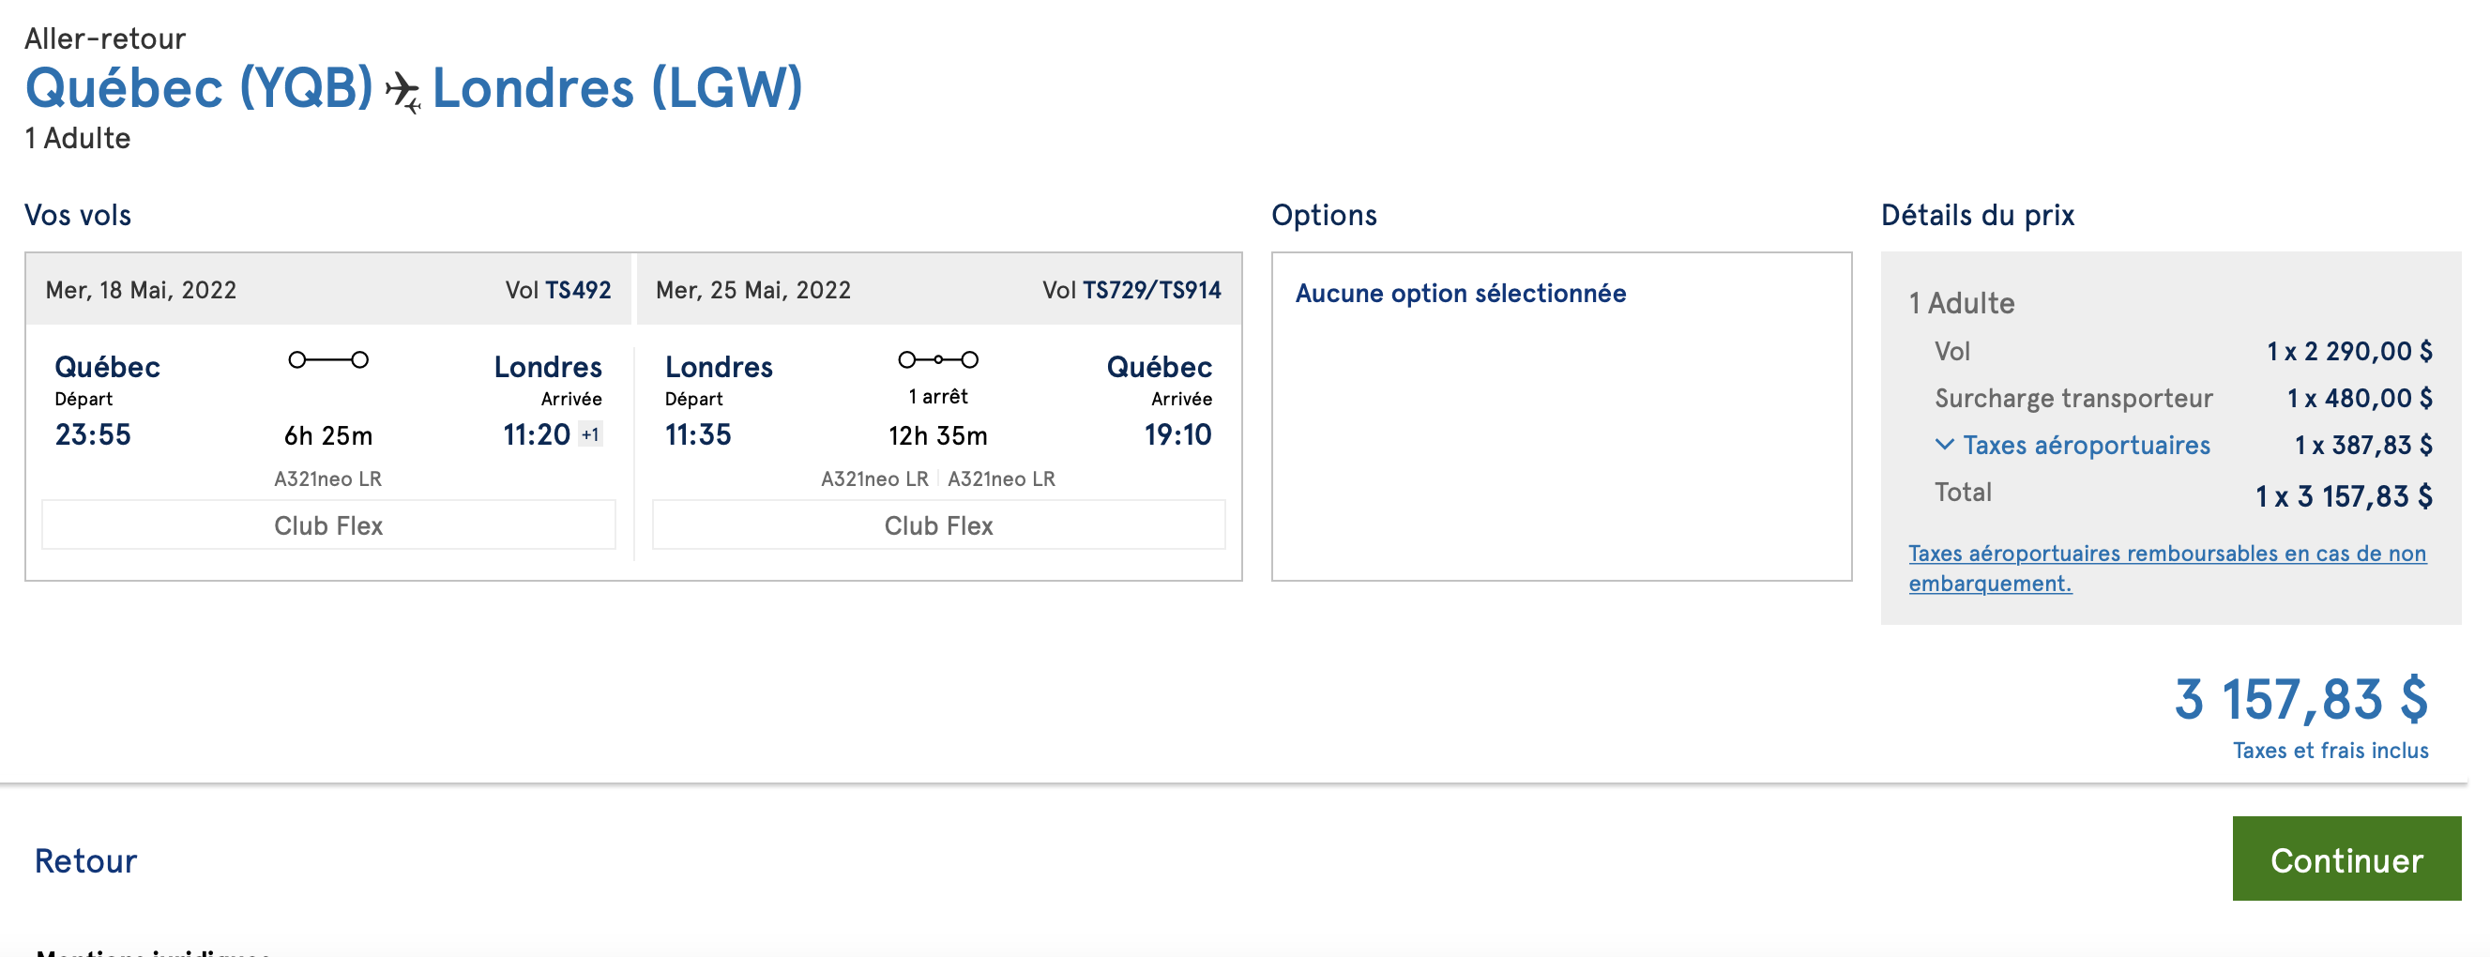Screen dimensions: 2490x957
Task: Click the Continuer button
Action: coord(2346,858)
